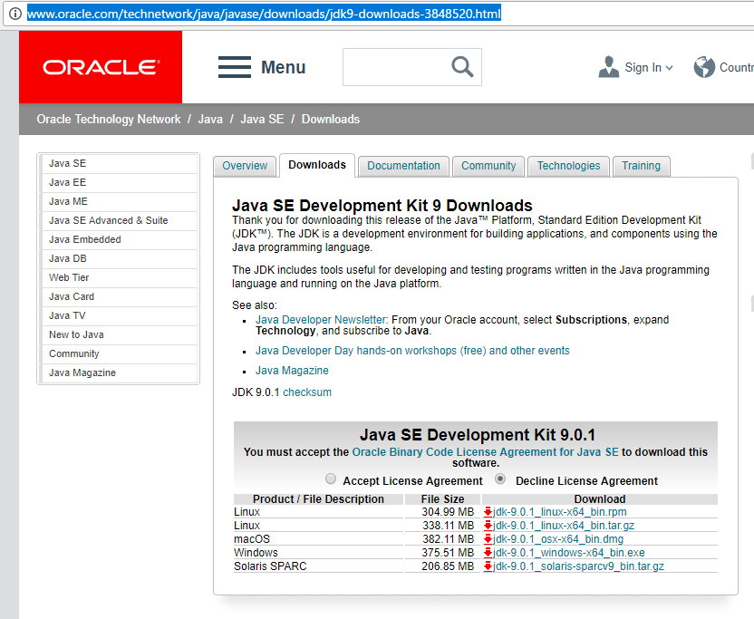754x619 pixels.
Task: Click the Java SE breadcrumb link
Action: point(262,120)
